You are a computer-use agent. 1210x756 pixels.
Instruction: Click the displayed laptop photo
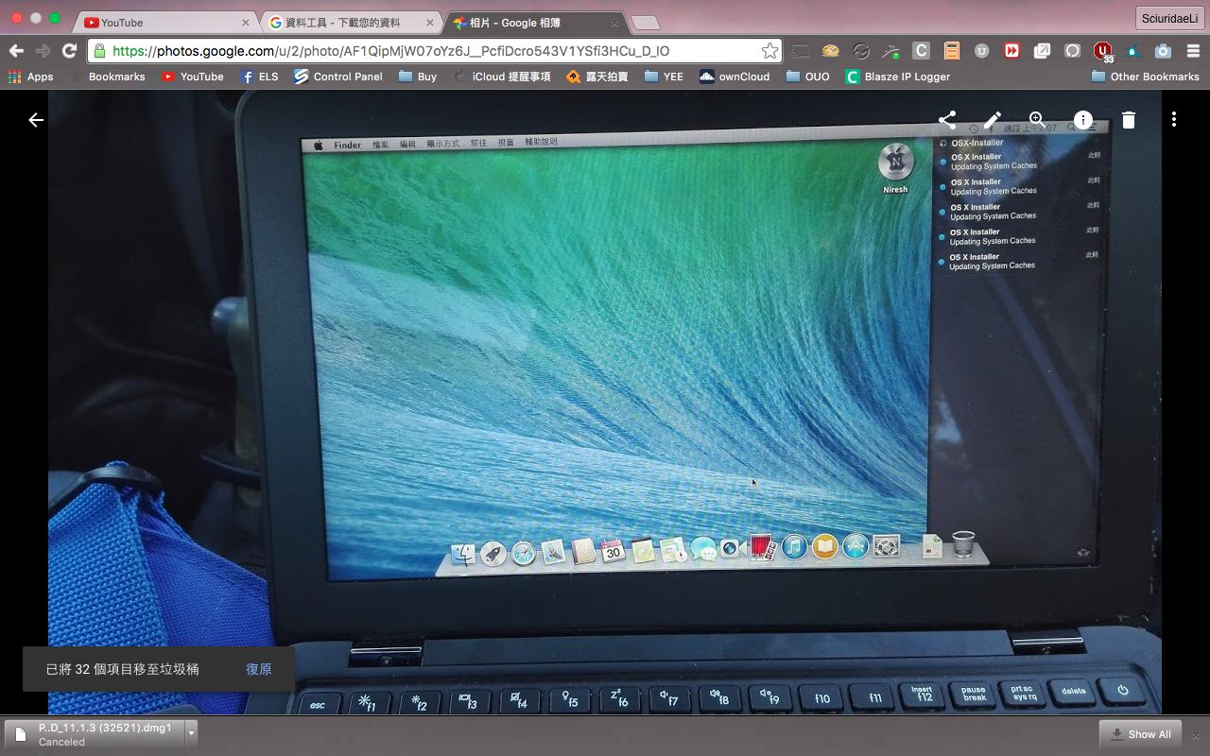[605, 403]
